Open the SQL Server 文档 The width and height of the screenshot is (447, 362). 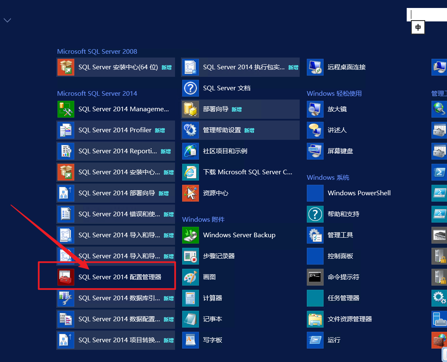227,88
